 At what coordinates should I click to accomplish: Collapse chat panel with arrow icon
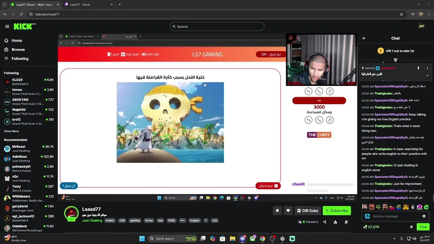364,38
